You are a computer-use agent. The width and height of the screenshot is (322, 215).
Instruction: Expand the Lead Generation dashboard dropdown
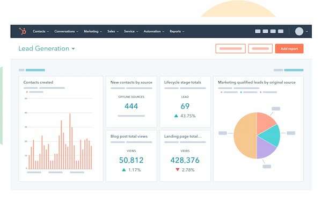pyautogui.click(x=73, y=49)
